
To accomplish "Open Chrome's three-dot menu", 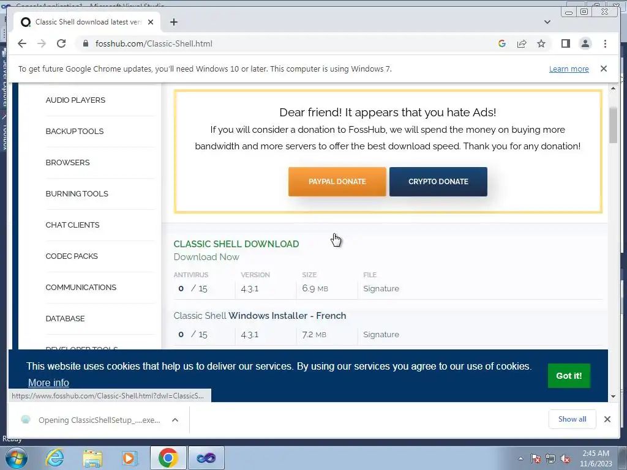I will 605,43.
